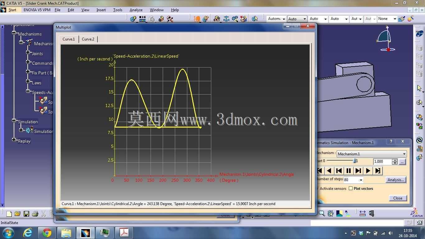
Task: Open the ENOVIA V5 VPM menu
Action: (x=37, y=10)
